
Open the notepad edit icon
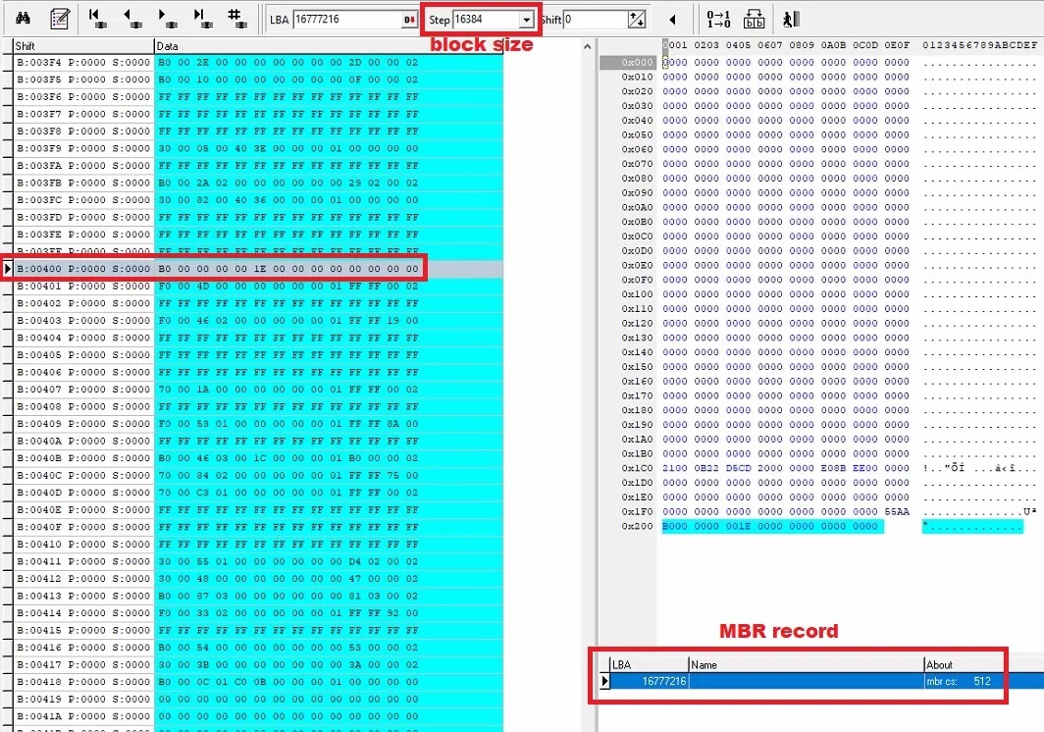click(x=59, y=18)
